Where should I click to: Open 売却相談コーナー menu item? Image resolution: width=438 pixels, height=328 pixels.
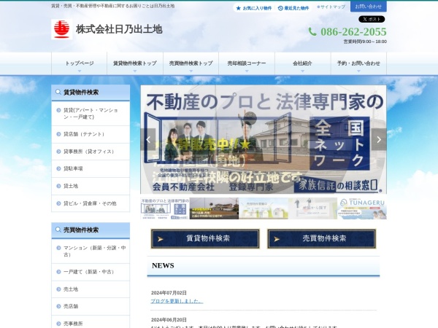[x=247, y=63]
